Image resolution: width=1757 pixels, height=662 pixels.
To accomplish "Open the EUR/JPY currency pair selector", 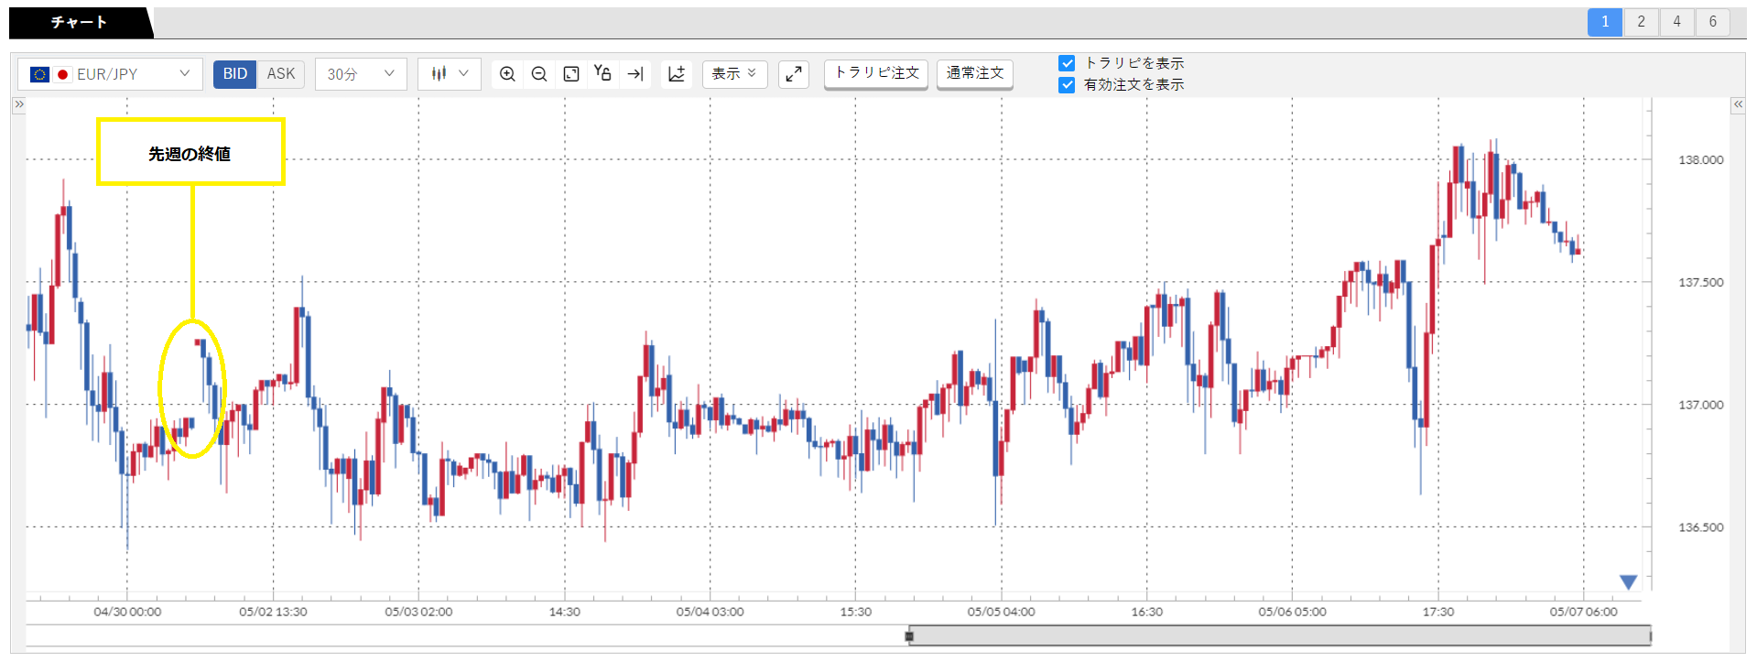I will click(110, 74).
